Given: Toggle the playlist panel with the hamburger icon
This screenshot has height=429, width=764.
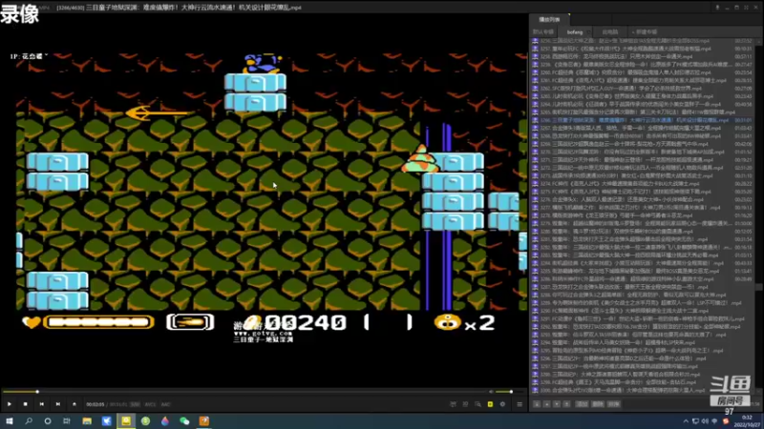Looking at the screenshot, I should [x=520, y=404].
